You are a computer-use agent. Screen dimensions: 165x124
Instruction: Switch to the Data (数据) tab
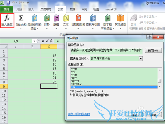tap(72, 9)
